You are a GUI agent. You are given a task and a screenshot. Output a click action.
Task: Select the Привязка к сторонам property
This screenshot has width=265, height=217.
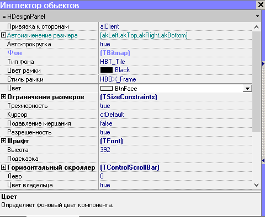38,26
